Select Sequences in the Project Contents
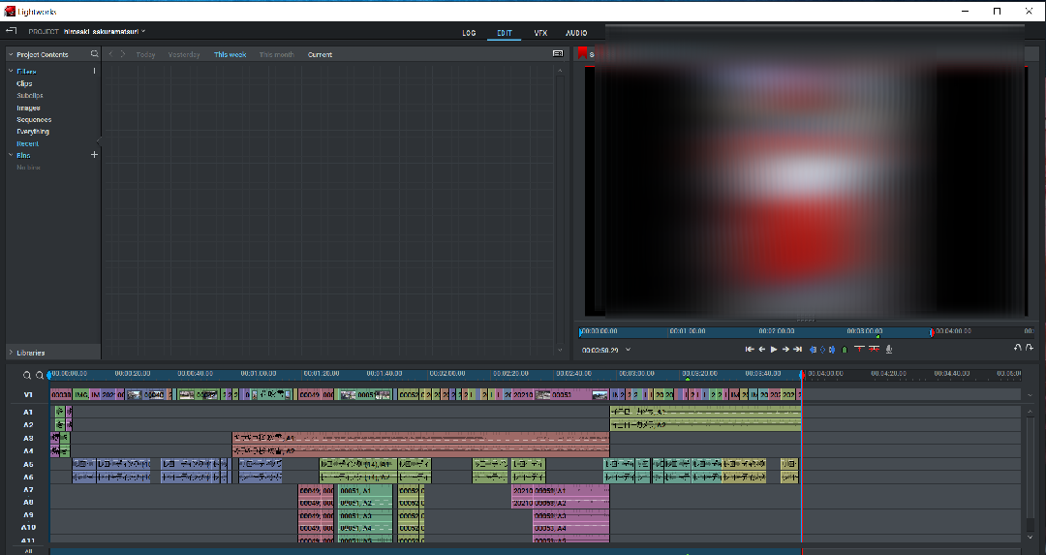The image size is (1046, 555). tap(34, 120)
